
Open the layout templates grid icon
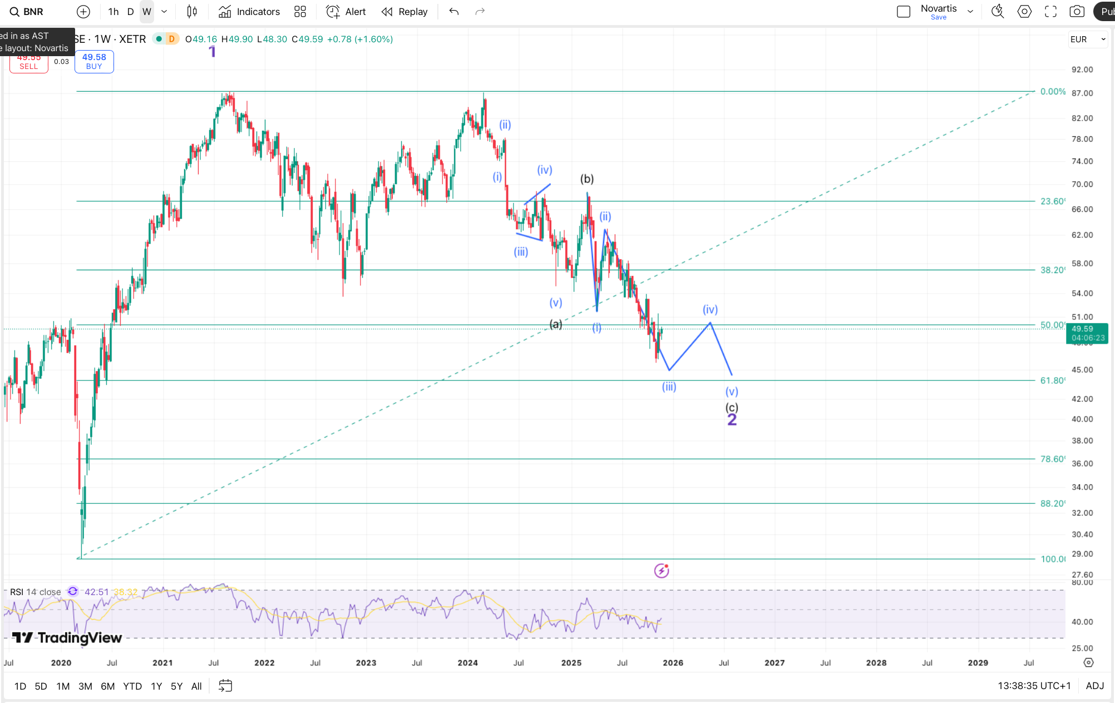300,12
